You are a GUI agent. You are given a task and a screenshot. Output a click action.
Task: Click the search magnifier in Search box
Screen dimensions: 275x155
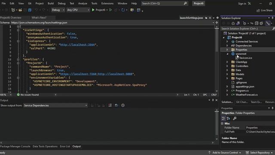click(x=185, y=3)
